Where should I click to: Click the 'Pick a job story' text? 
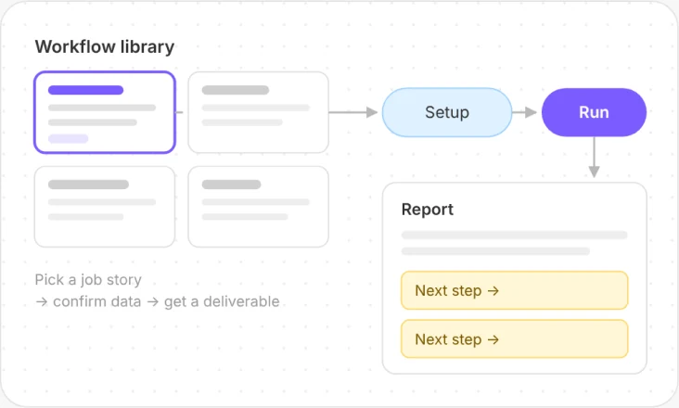coord(88,280)
